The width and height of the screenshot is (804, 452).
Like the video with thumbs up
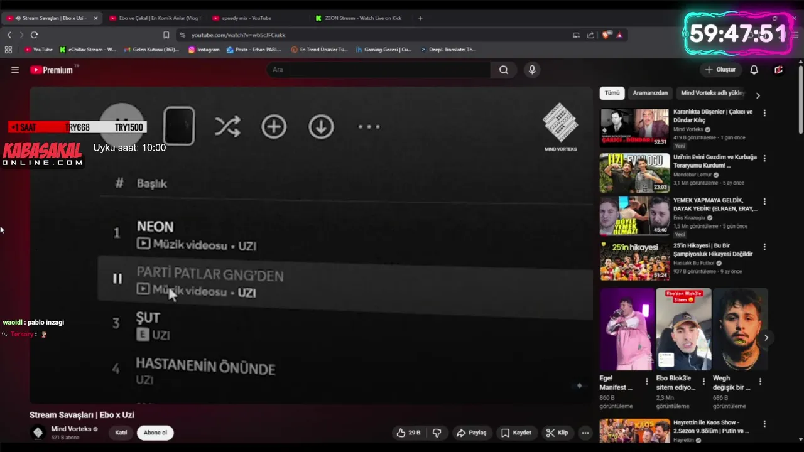coord(408,433)
